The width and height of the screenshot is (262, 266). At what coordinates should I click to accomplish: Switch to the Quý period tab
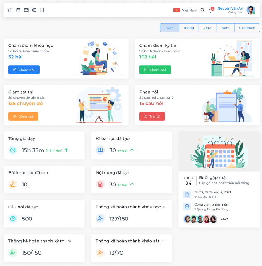[207, 28]
